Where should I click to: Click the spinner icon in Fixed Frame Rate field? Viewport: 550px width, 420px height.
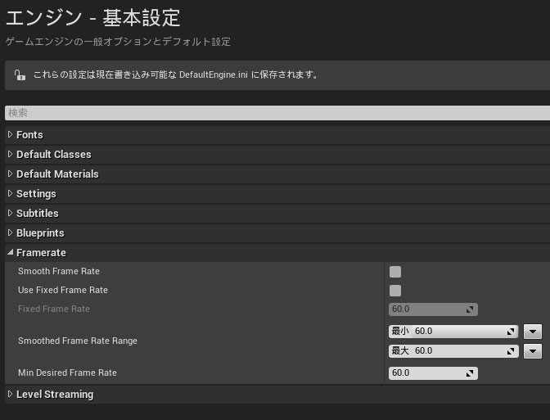coord(470,309)
